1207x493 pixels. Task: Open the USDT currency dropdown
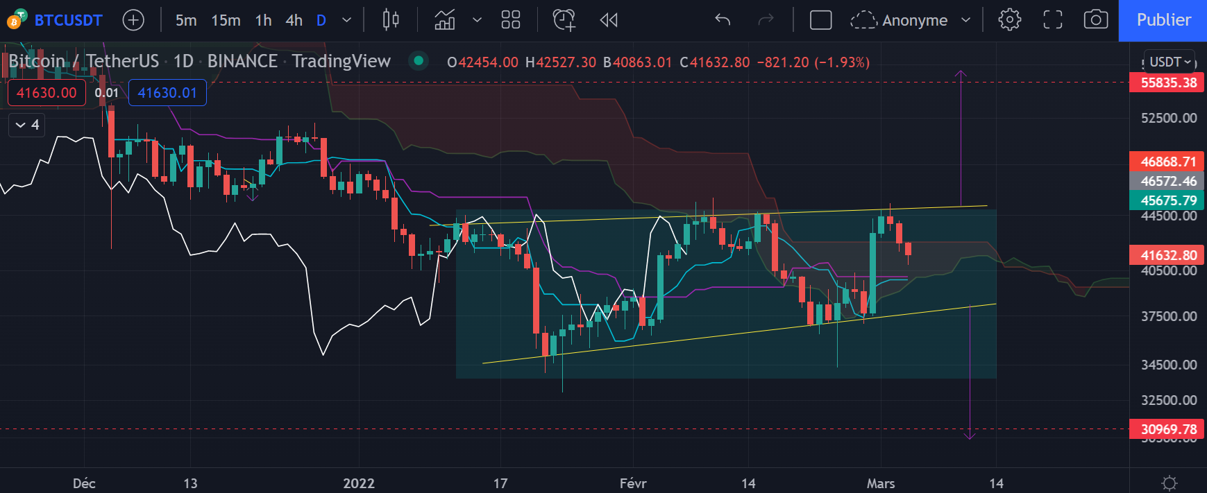(x=1170, y=62)
